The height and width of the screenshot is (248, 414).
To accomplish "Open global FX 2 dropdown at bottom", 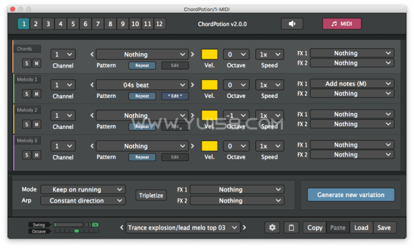I will point(237,200).
